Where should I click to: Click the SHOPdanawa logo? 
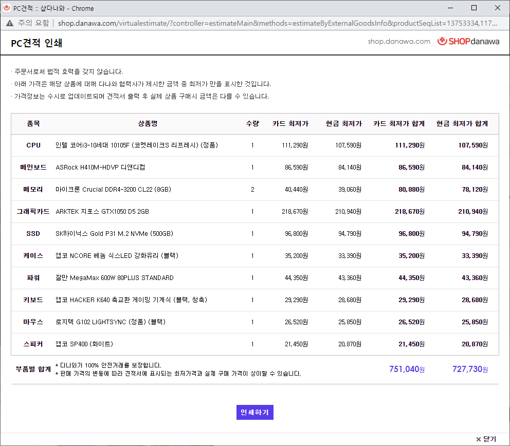(468, 41)
